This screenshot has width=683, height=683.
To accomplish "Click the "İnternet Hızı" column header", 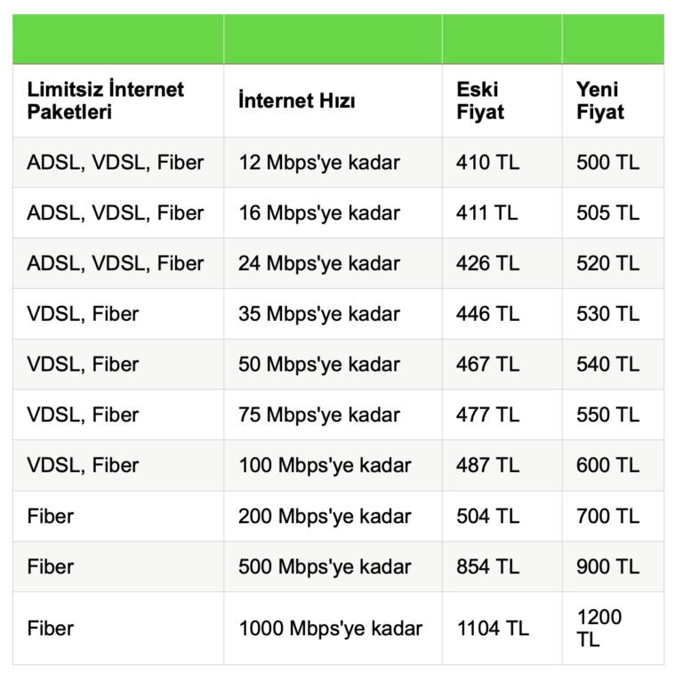I will coord(297,101).
